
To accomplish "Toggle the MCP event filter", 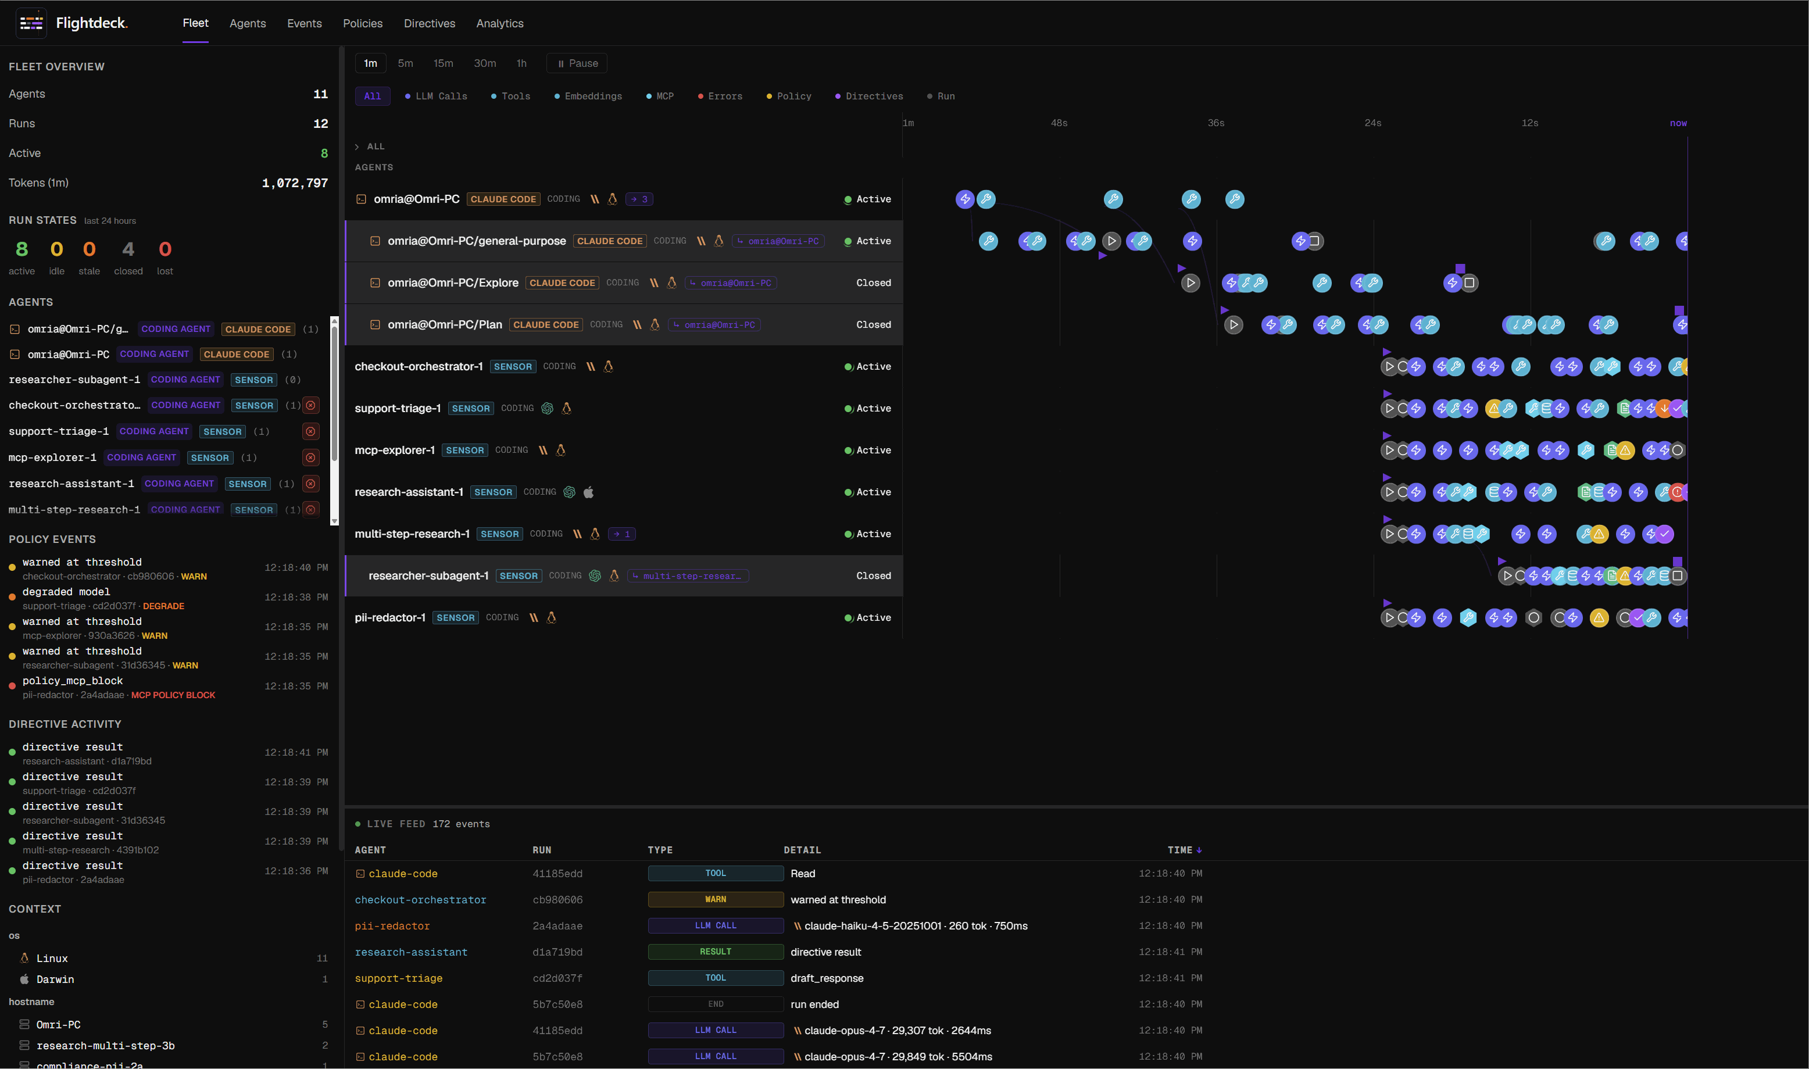I will click(x=660, y=96).
